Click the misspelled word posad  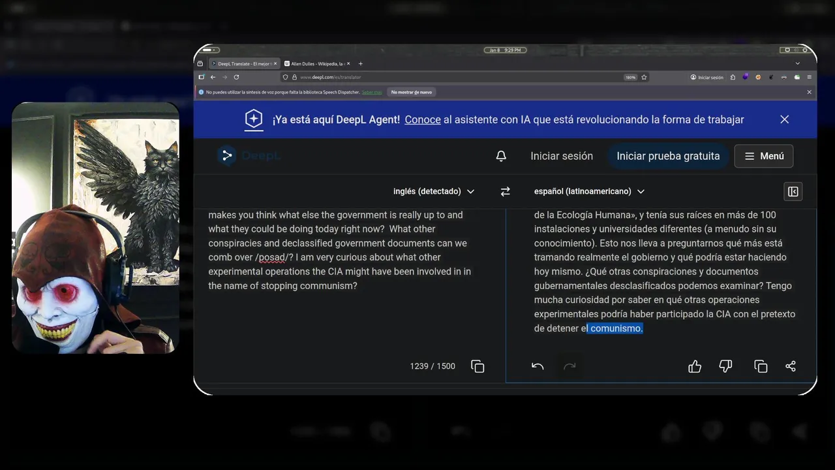click(273, 257)
